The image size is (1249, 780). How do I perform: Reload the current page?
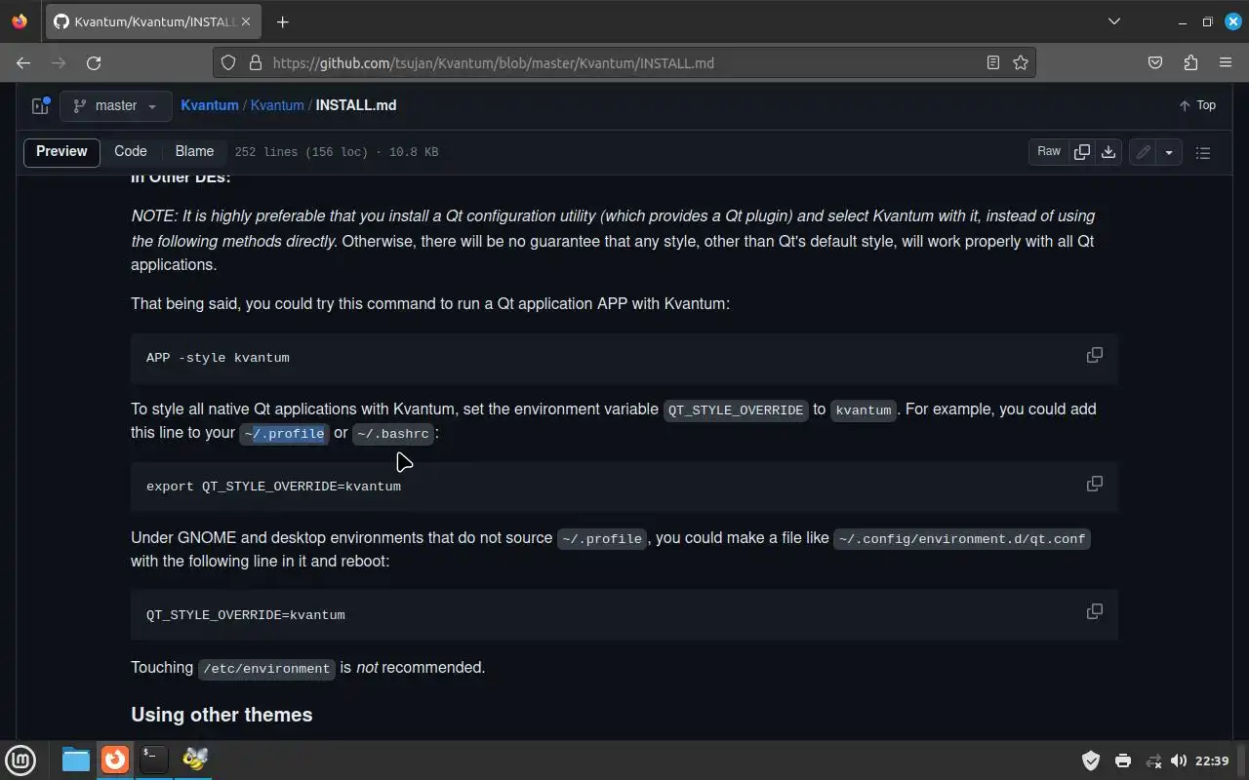(94, 62)
